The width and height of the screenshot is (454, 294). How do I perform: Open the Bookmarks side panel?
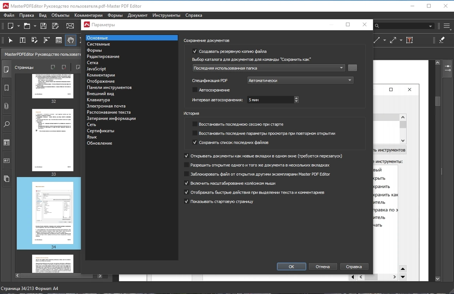(6, 88)
